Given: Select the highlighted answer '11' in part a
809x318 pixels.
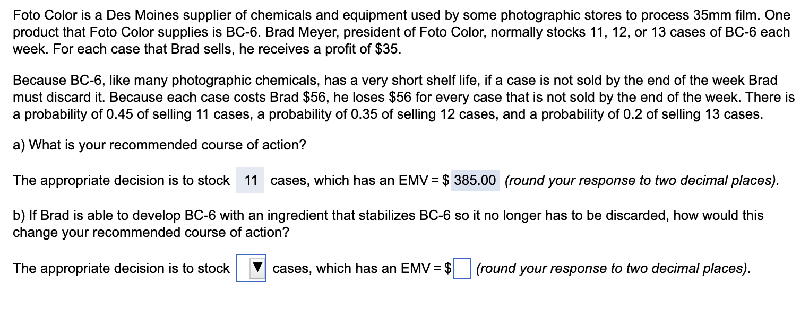Looking at the screenshot, I should click(249, 181).
